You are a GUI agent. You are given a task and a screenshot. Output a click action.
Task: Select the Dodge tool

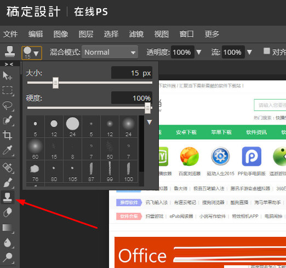pyautogui.click(x=8, y=258)
